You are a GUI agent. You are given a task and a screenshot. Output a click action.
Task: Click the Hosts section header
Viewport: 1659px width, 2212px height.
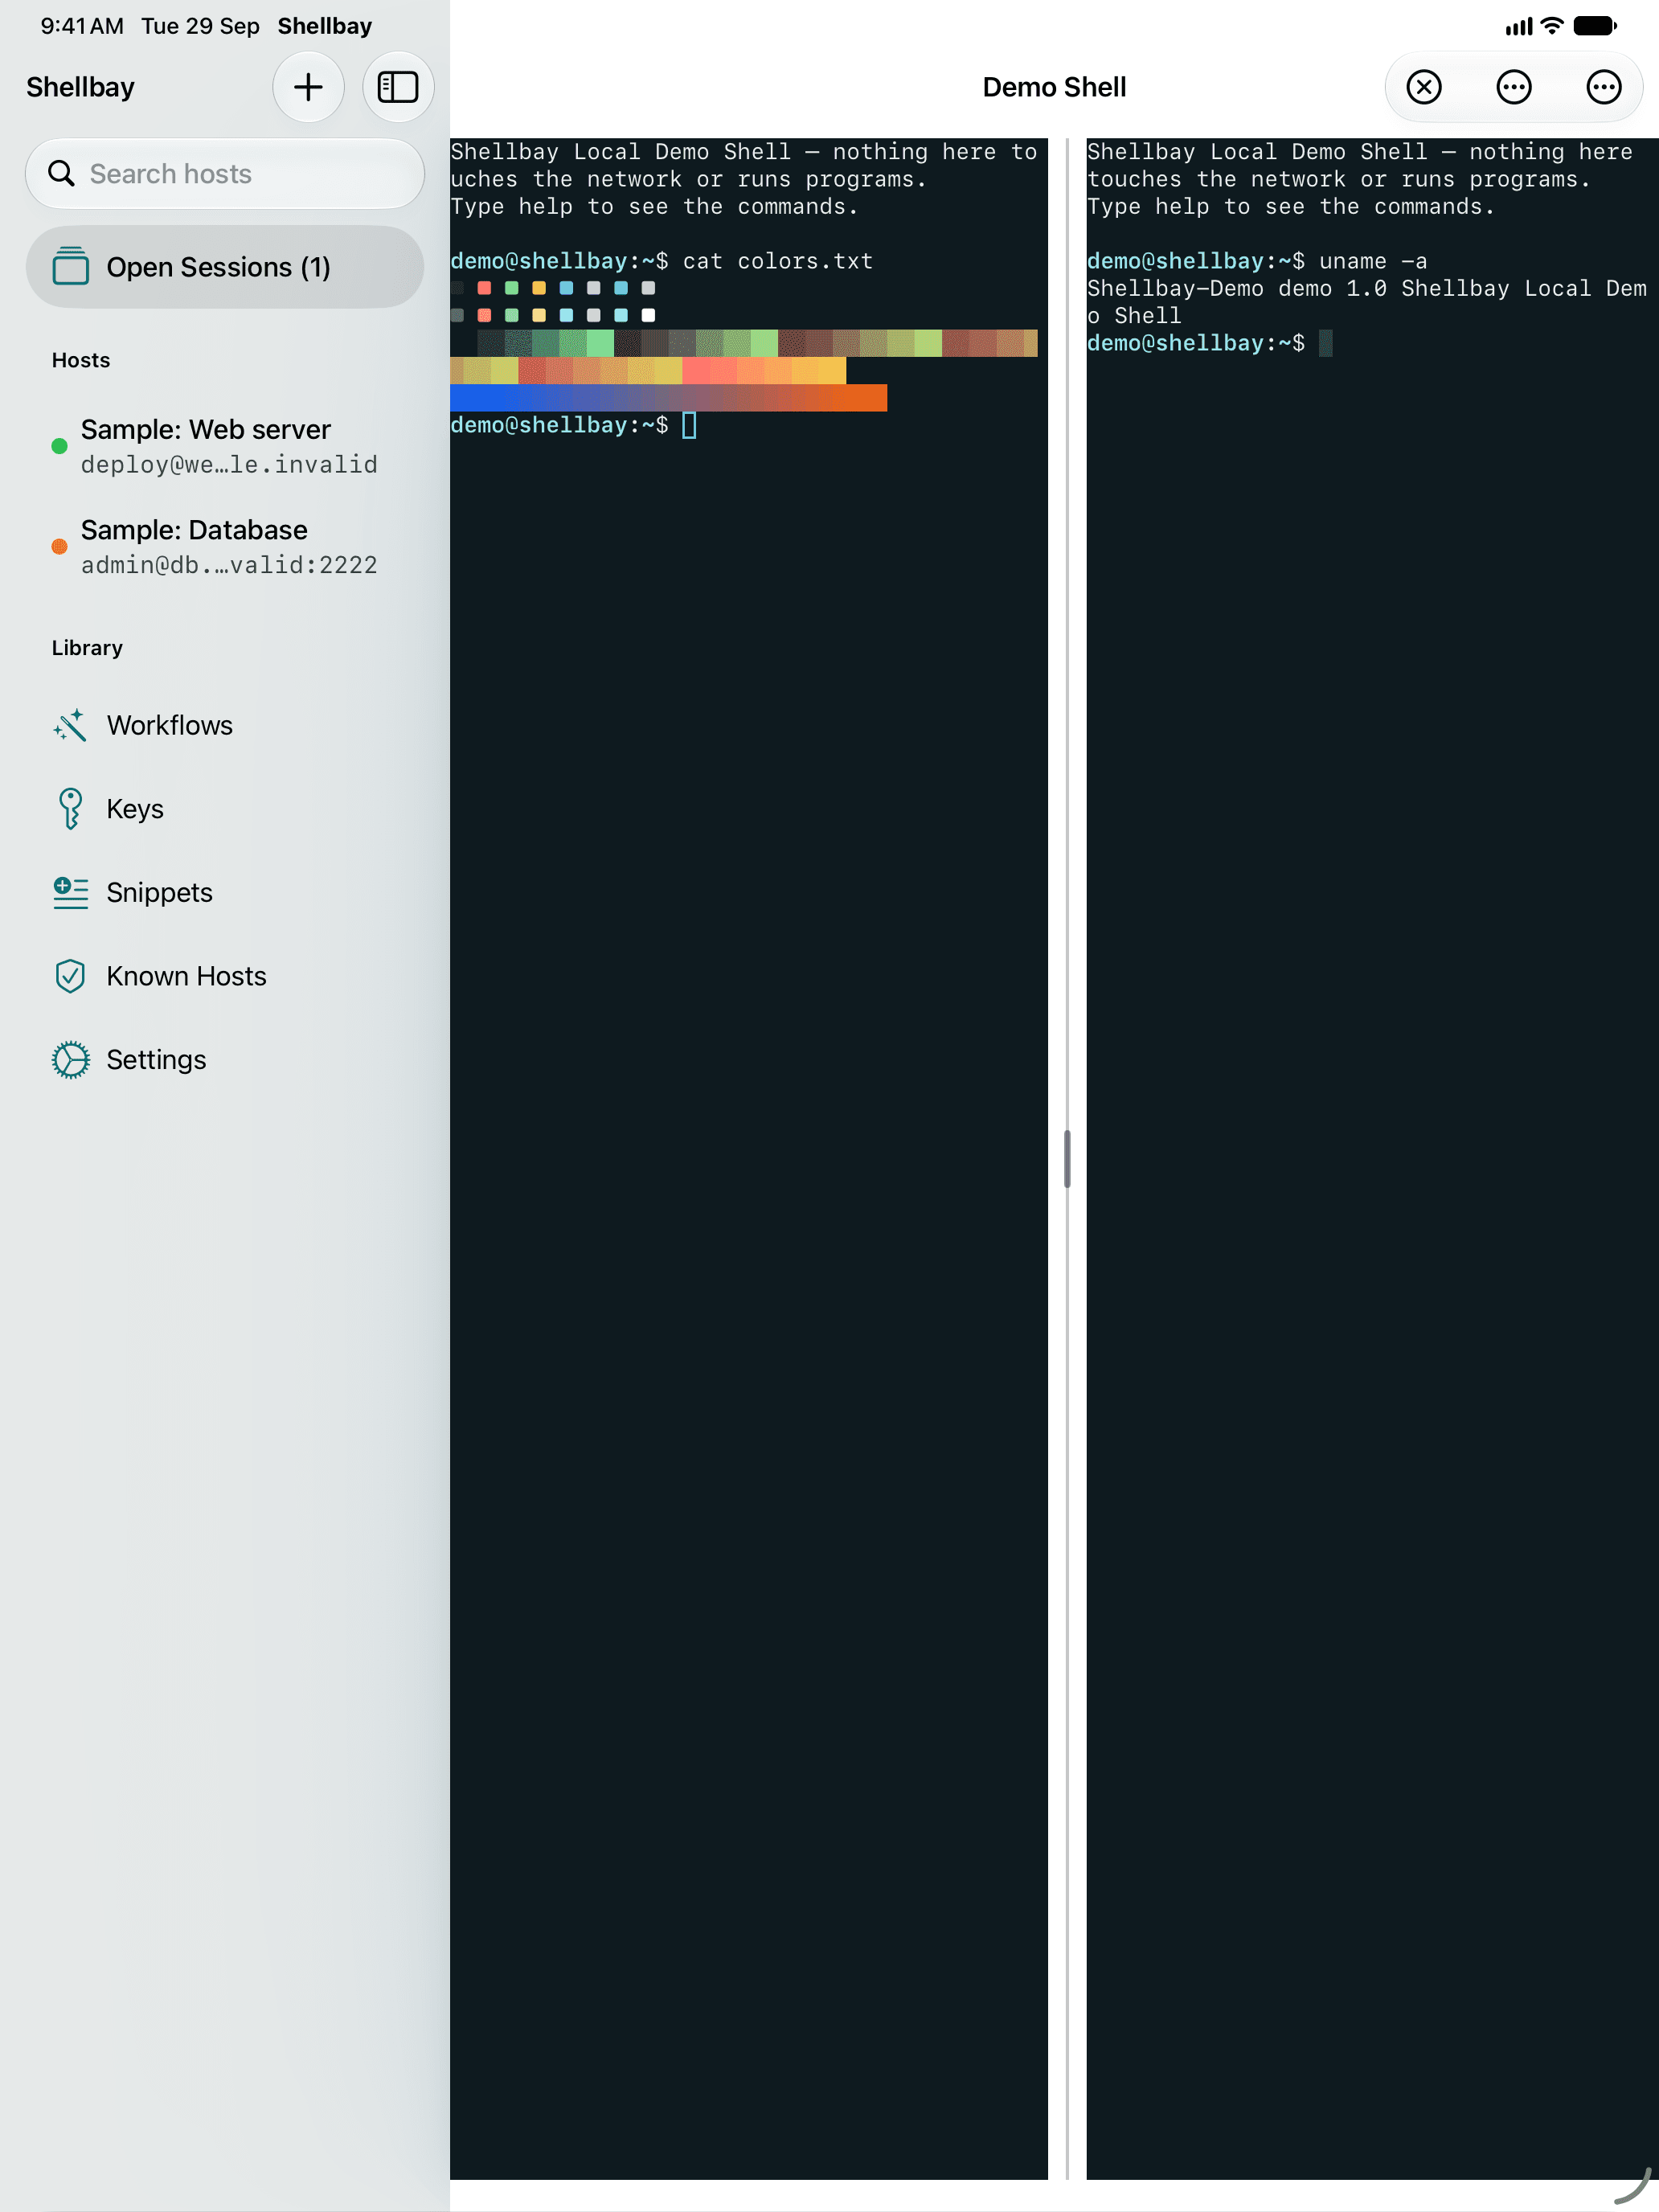(x=81, y=361)
